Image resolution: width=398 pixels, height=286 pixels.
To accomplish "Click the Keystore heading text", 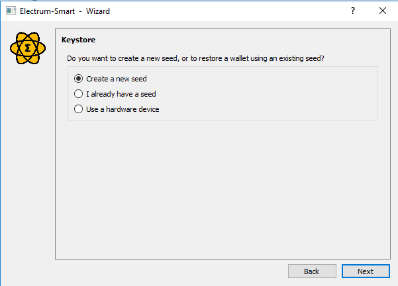I will (x=78, y=40).
